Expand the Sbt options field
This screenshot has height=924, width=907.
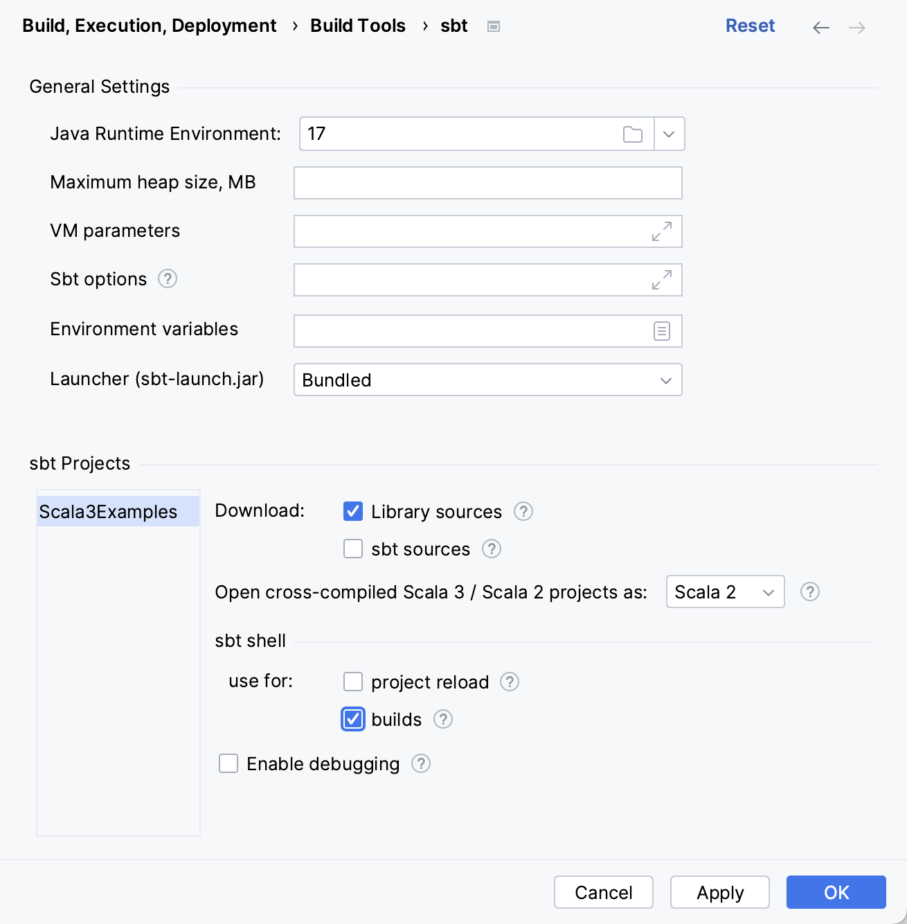pos(661,280)
